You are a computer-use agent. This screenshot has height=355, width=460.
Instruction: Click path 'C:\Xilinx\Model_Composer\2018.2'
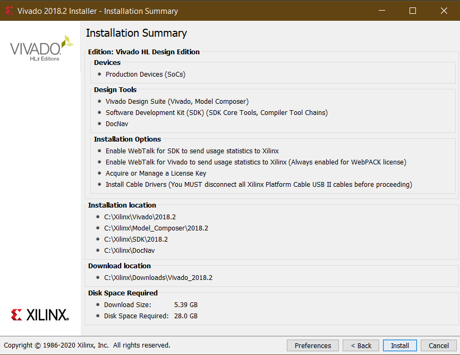point(156,228)
